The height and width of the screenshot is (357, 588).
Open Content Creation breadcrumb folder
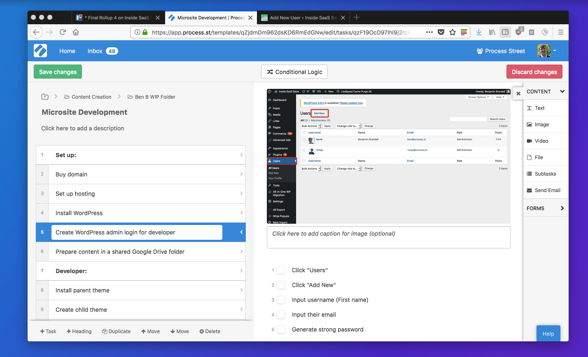(88, 97)
